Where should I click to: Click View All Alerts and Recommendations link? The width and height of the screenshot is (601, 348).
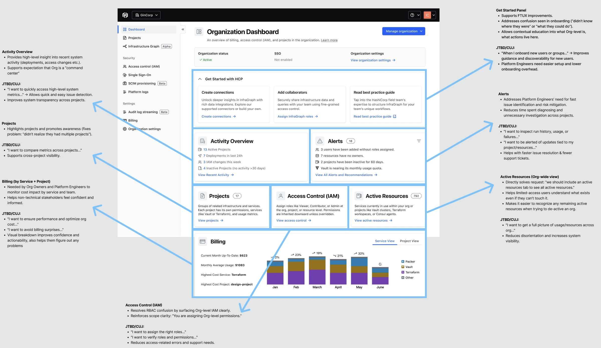346,175
